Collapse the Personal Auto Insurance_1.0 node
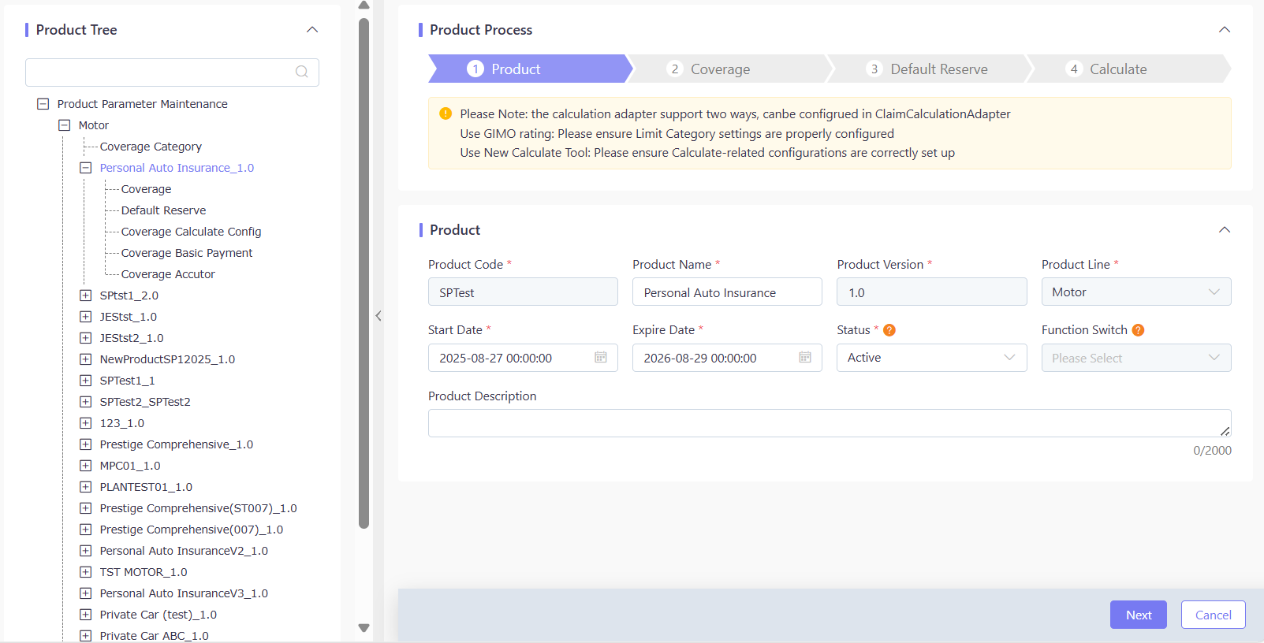1264x643 pixels. [x=86, y=168]
